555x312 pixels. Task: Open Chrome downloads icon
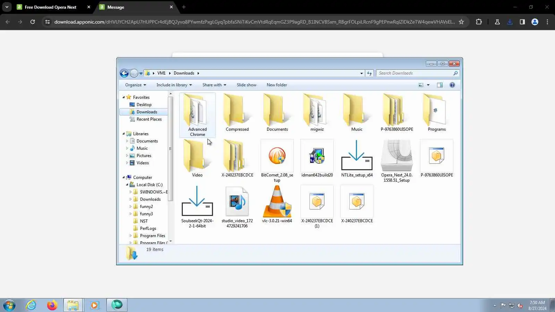click(510, 22)
